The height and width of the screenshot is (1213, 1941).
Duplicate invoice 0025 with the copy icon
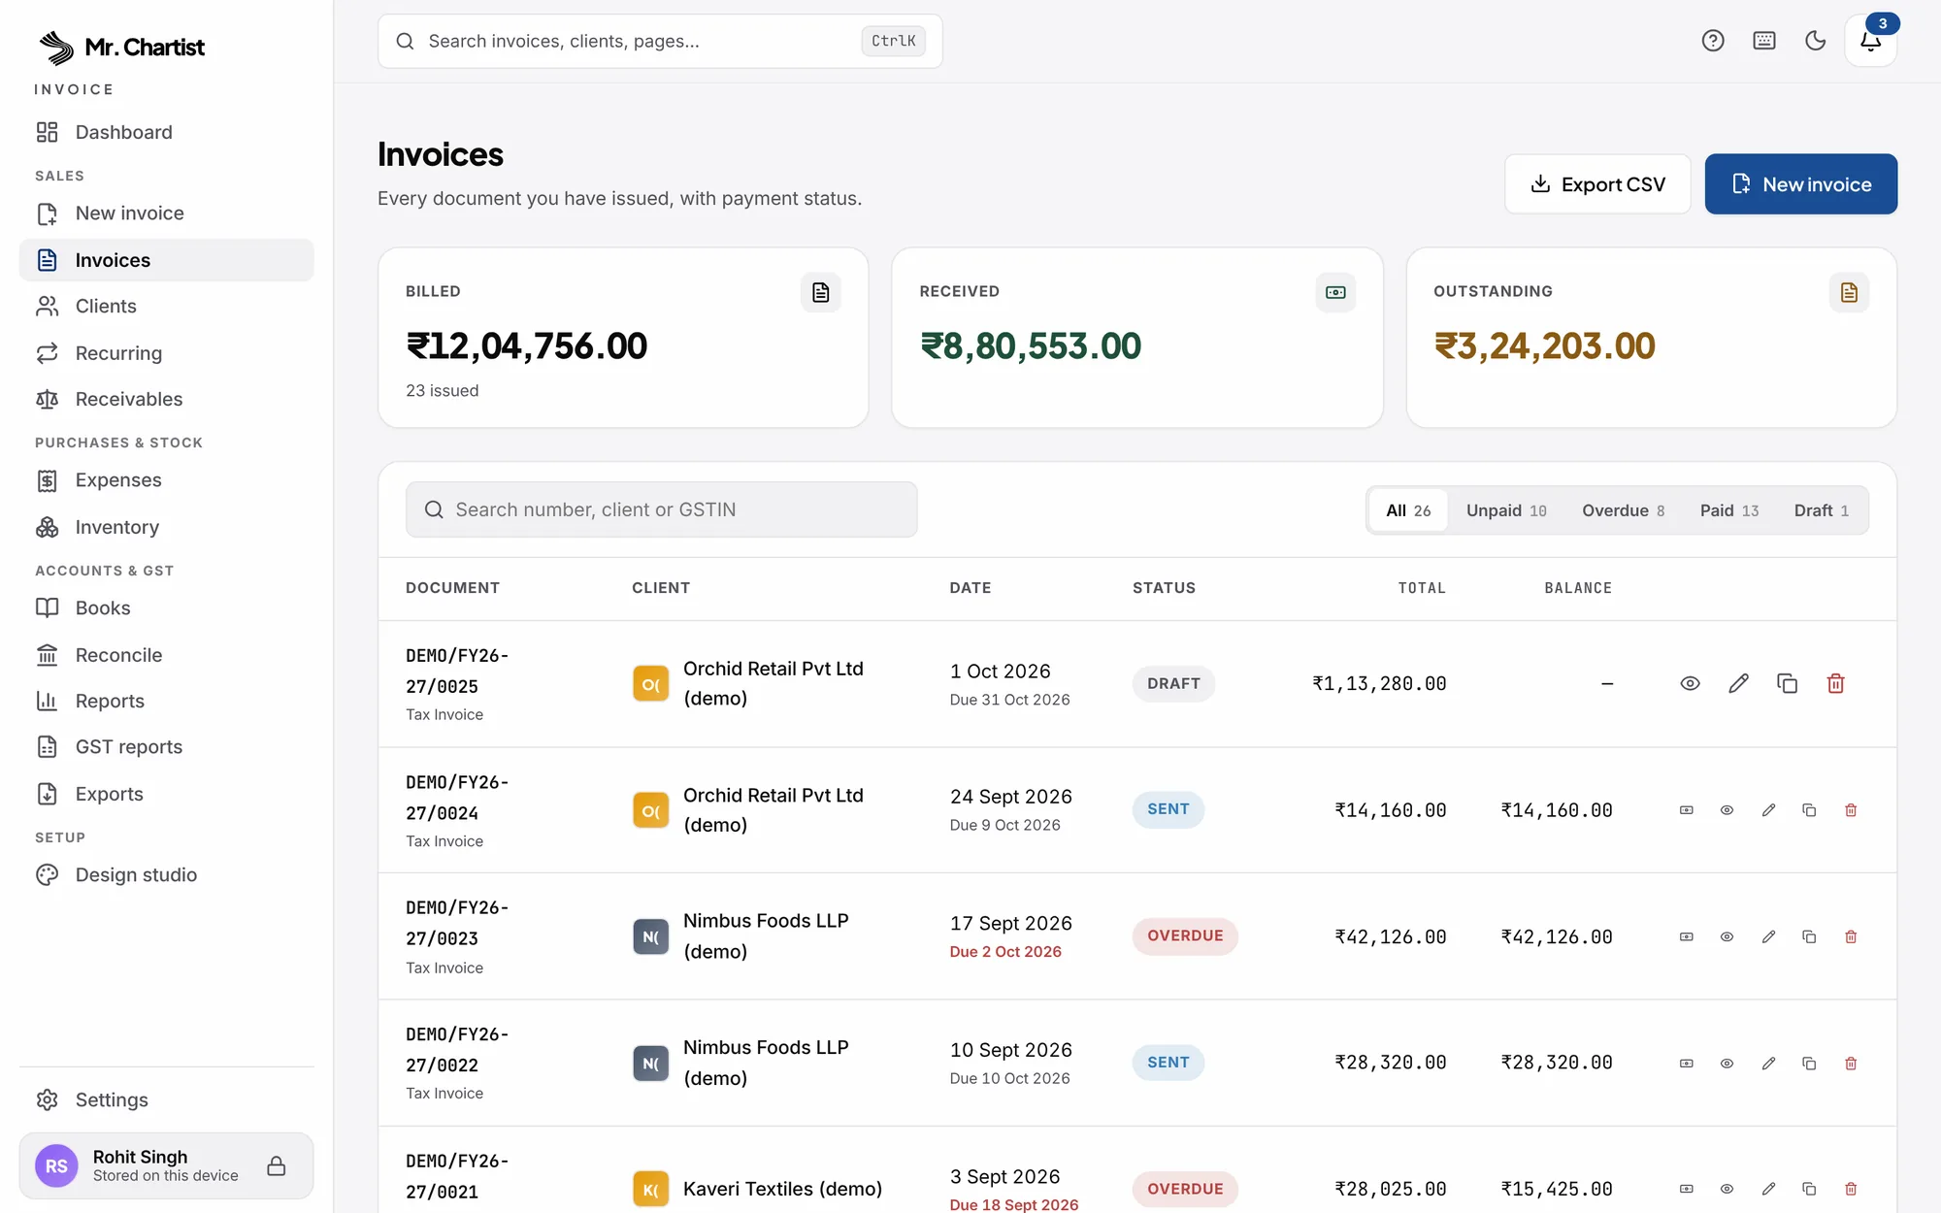[x=1787, y=683]
